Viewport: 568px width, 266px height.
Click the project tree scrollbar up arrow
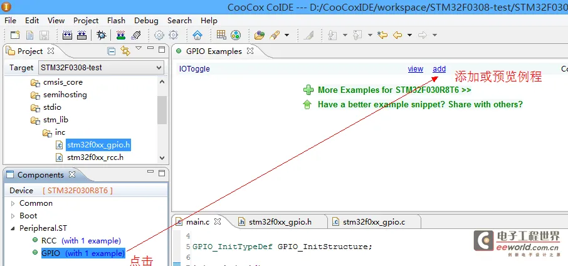click(x=162, y=82)
